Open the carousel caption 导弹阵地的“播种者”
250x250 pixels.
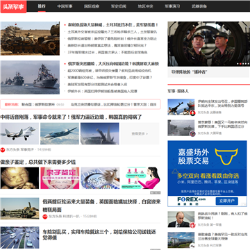[x=189, y=72]
